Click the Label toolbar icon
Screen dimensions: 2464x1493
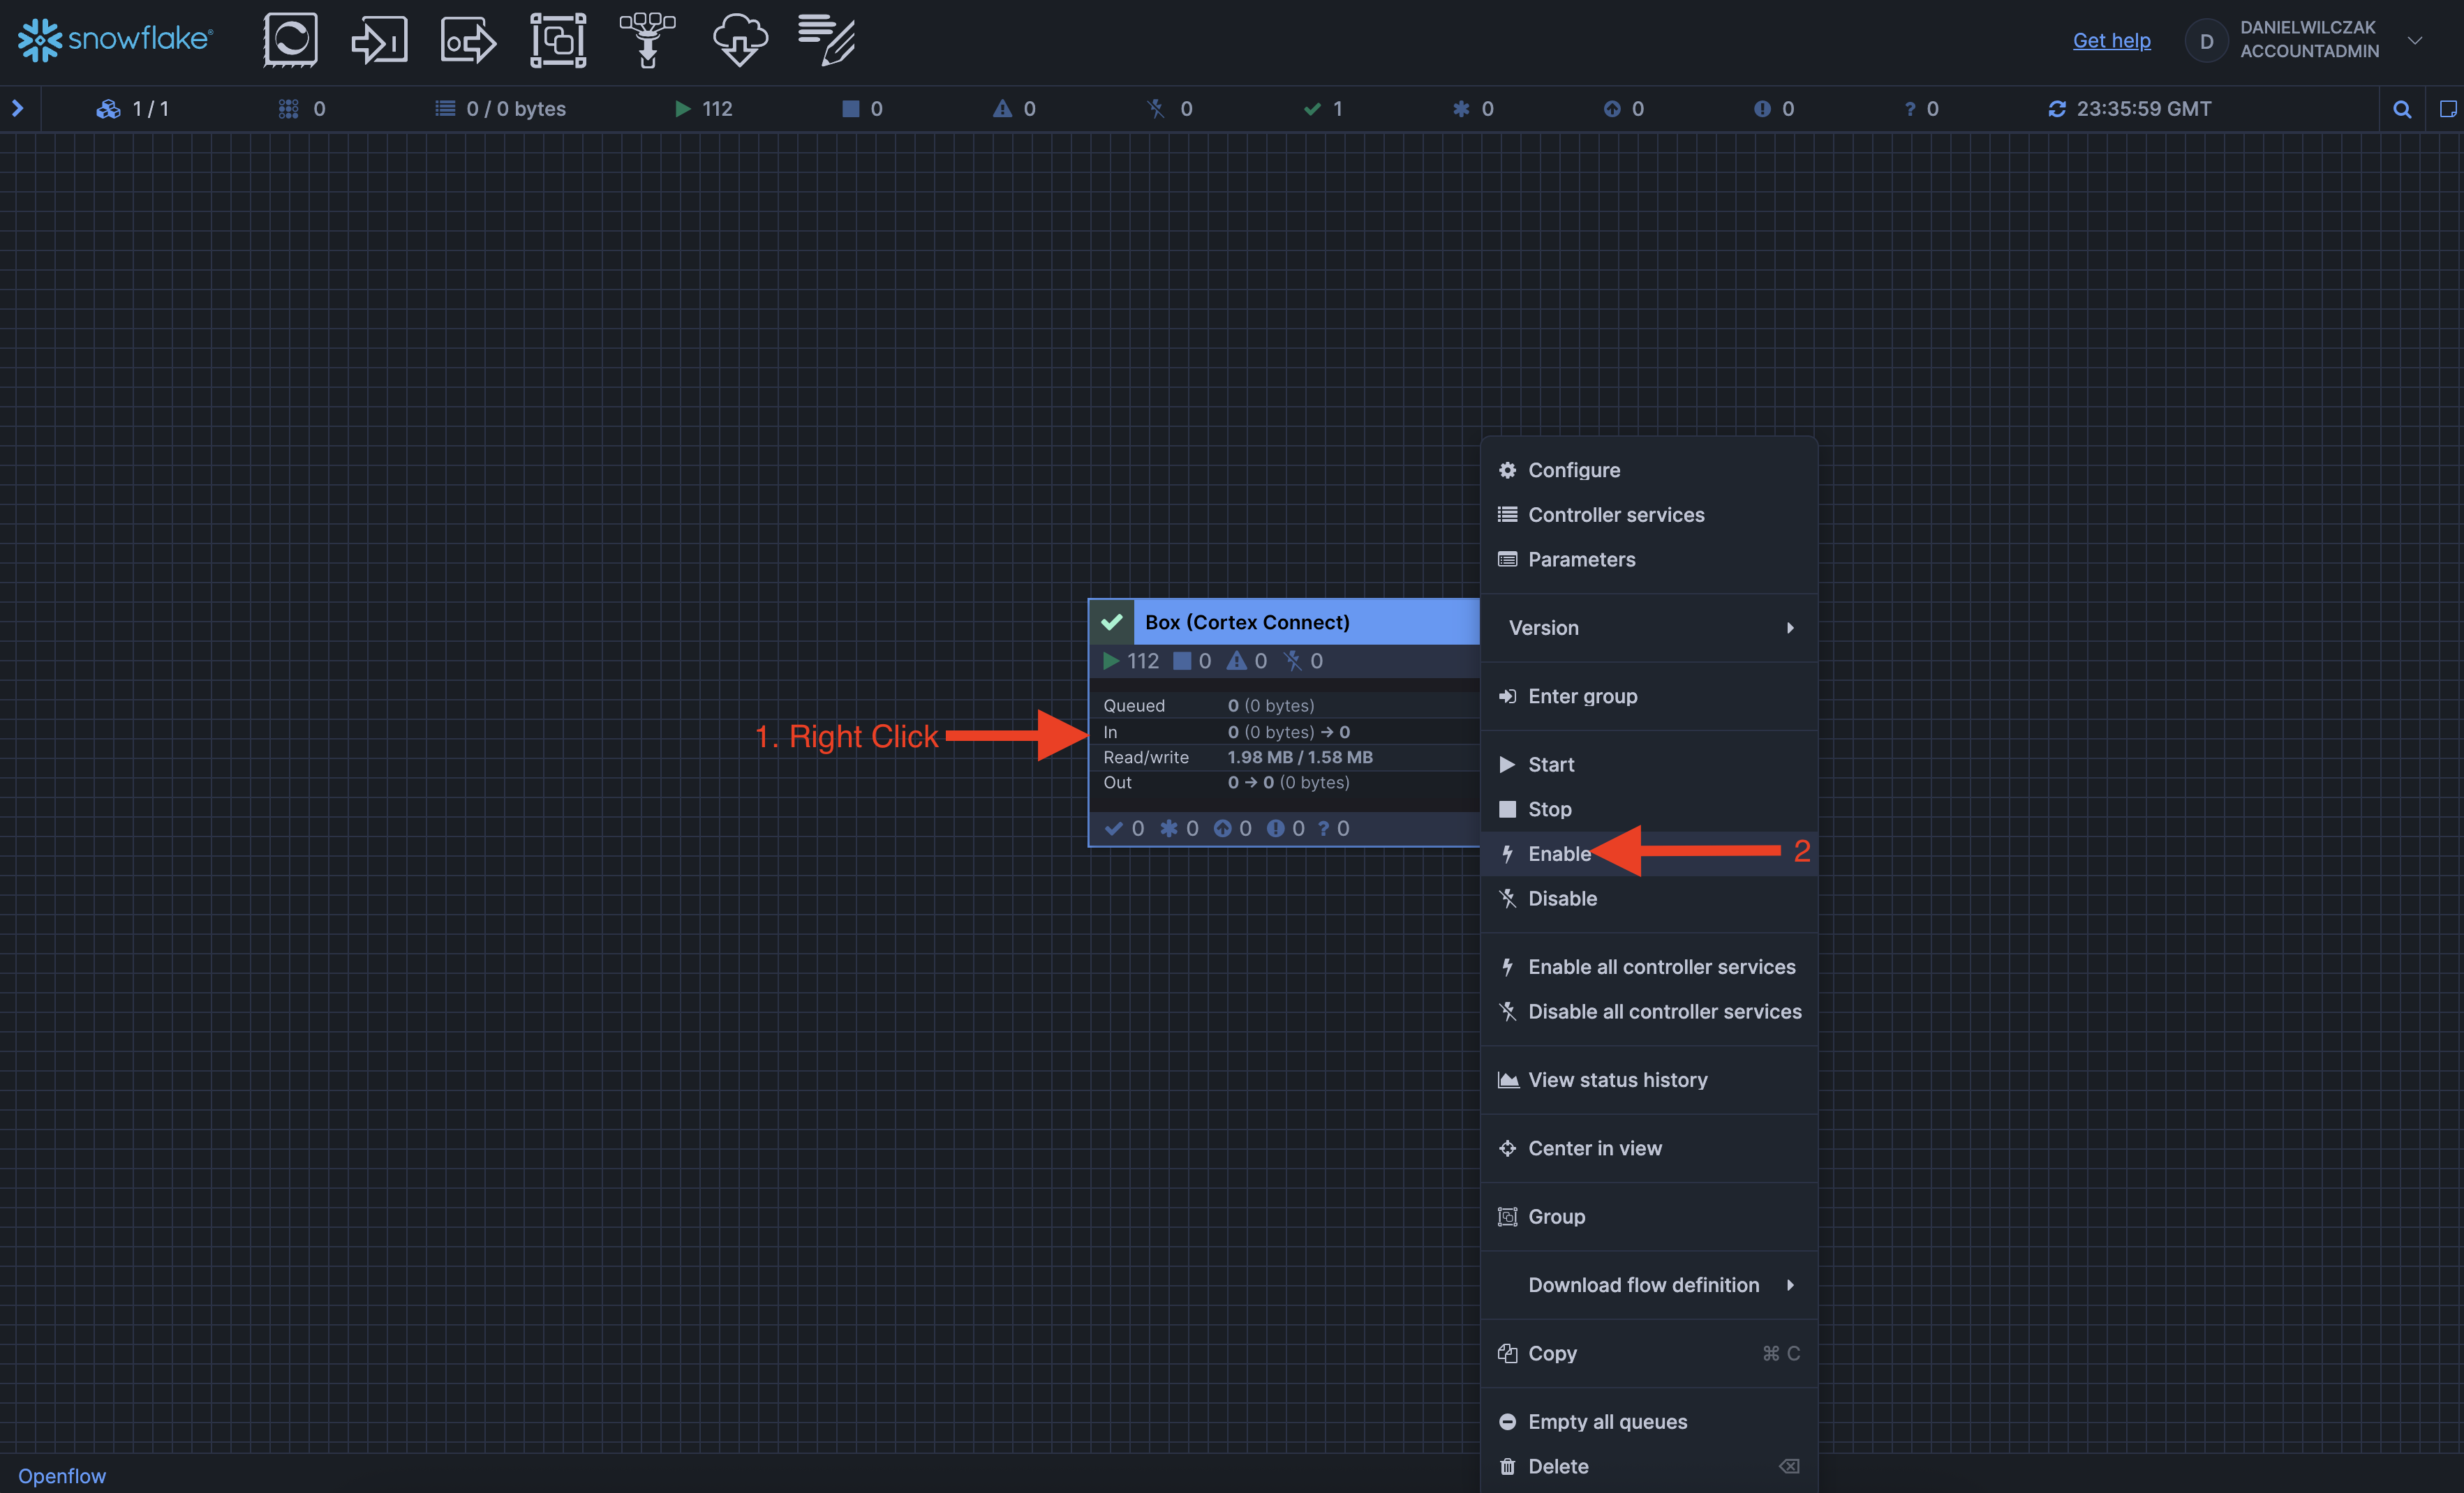pyautogui.click(x=826, y=41)
